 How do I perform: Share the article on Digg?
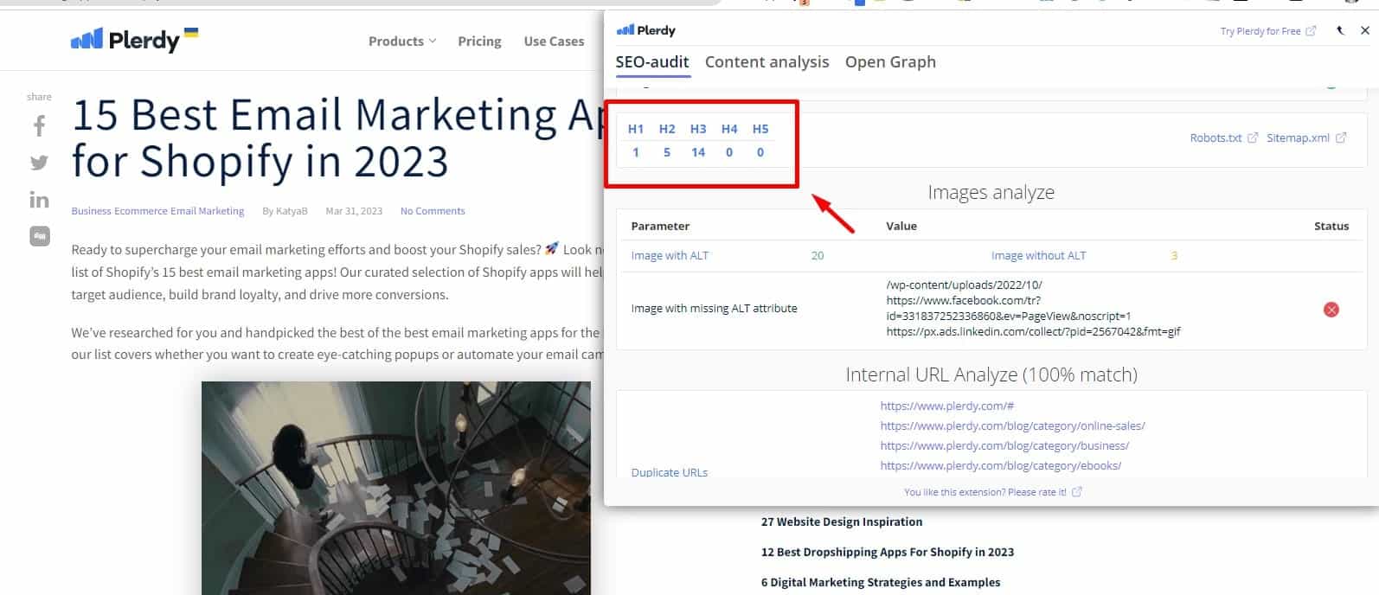pos(40,236)
